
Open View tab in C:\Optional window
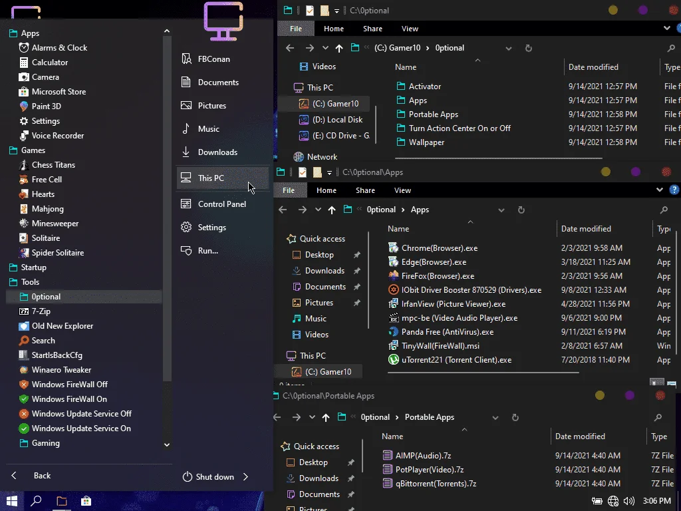pyautogui.click(x=410, y=29)
